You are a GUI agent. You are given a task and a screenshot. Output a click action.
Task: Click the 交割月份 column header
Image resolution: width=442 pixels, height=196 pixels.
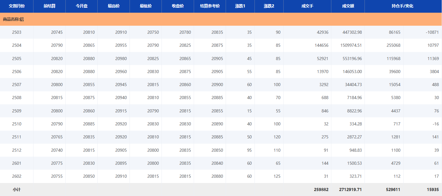pyautogui.click(x=17, y=6)
